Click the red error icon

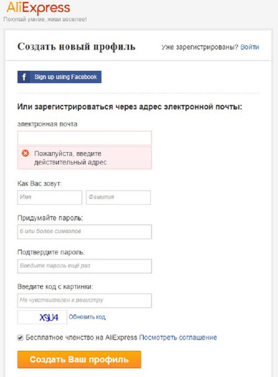tap(25, 153)
